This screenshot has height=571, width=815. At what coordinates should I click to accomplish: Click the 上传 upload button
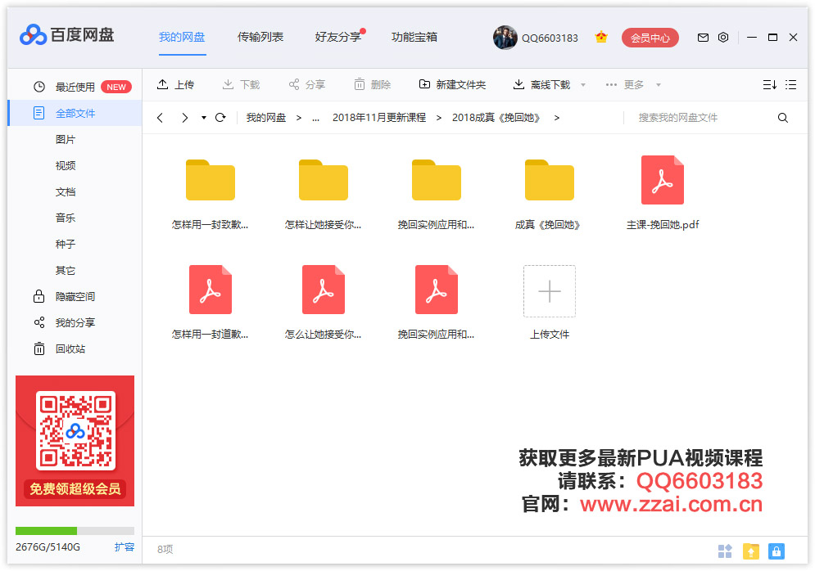coord(175,84)
